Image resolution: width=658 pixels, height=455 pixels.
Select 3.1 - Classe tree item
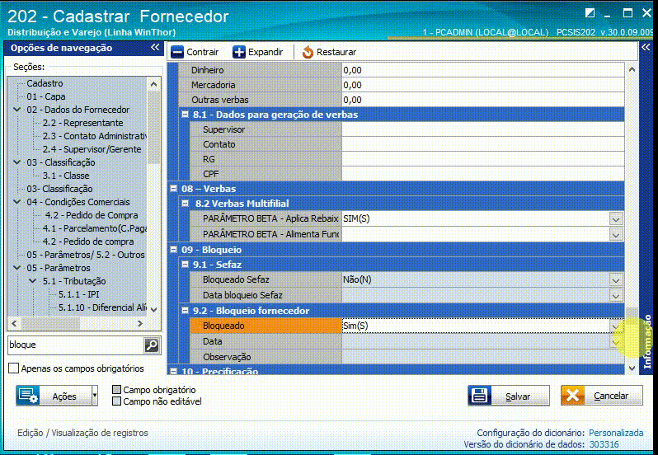coord(66,176)
